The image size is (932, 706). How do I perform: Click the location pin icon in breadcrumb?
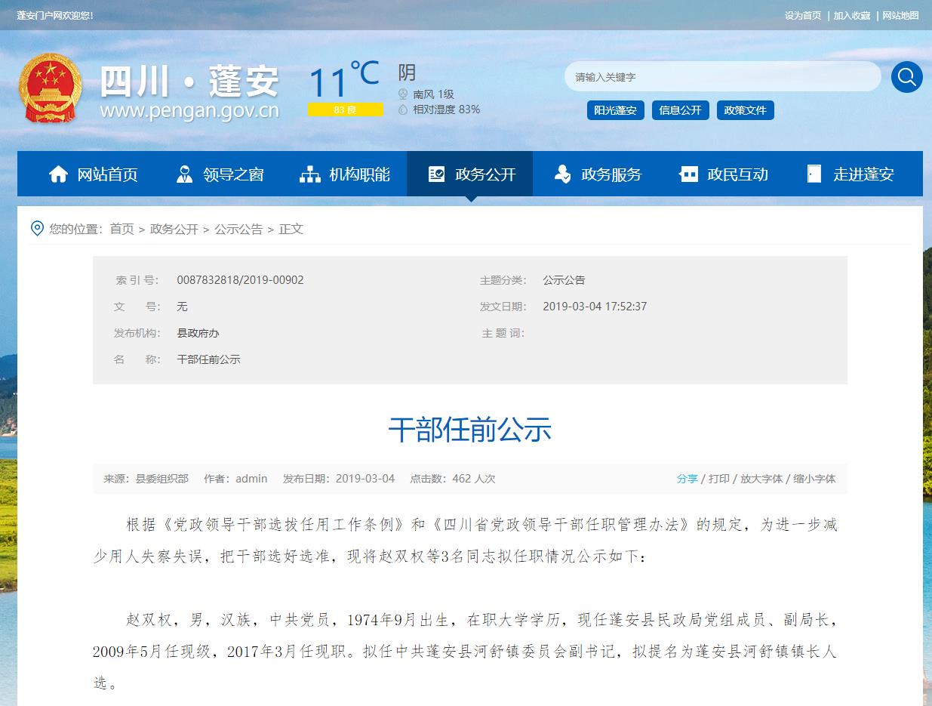[x=37, y=229]
